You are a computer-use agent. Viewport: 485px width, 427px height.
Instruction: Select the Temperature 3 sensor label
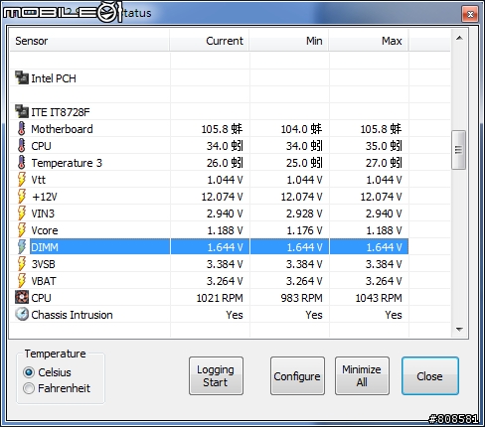click(x=67, y=163)
